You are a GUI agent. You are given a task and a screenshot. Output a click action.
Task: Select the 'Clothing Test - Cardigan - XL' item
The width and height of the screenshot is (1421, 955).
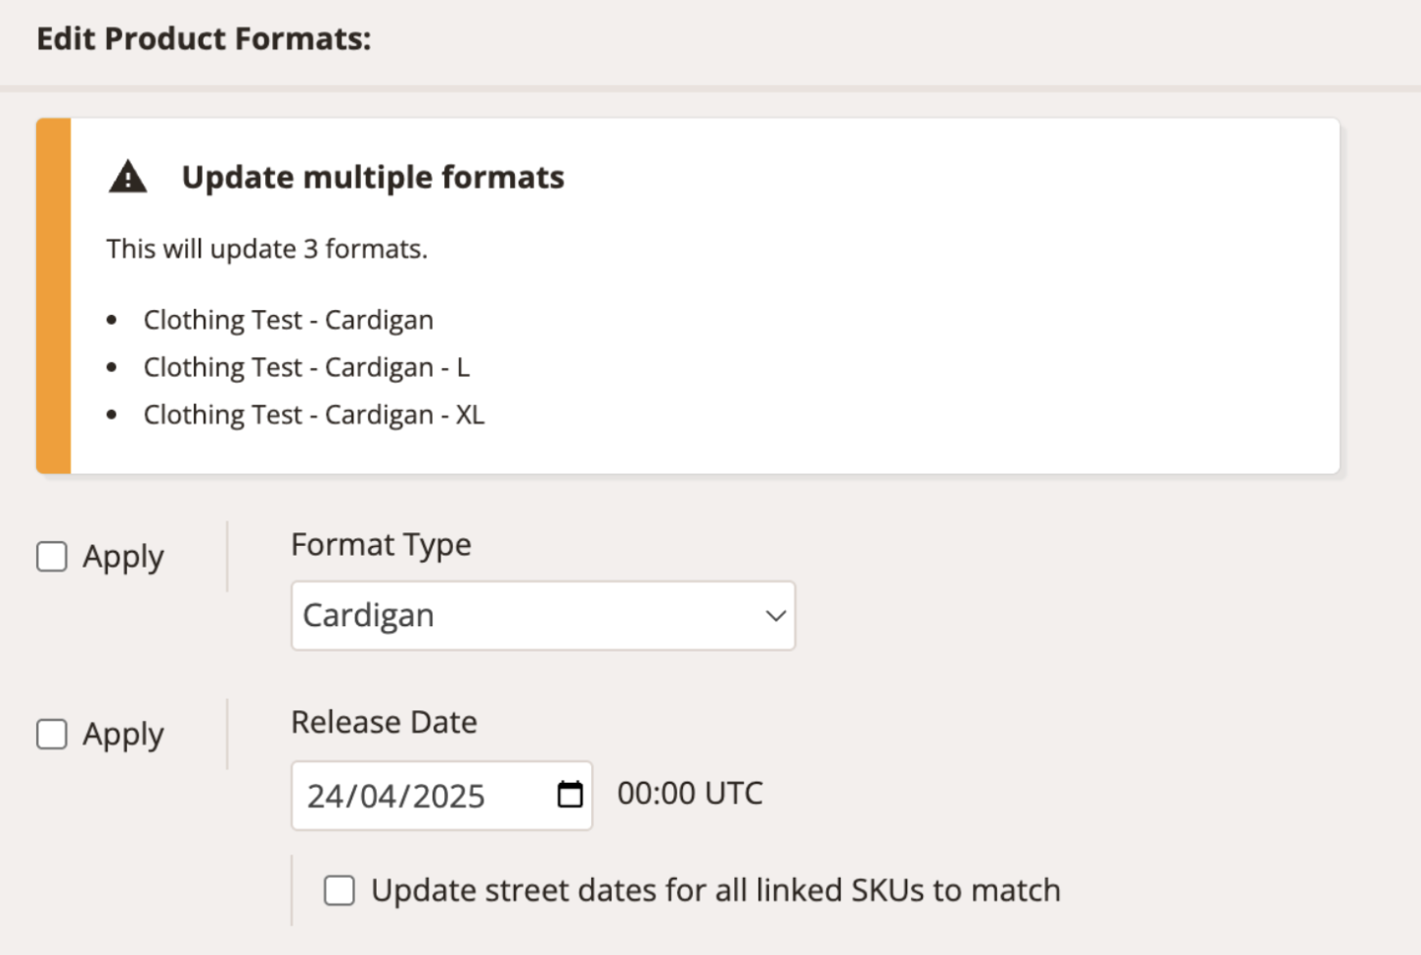pyautogui.click(x=314, y=415)
